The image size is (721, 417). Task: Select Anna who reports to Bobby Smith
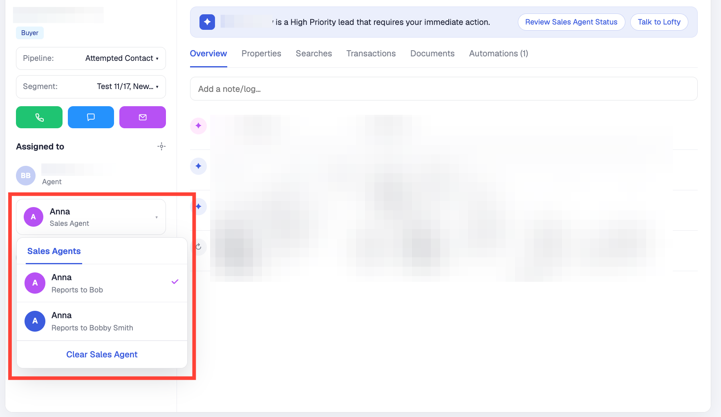coord(102,321)
